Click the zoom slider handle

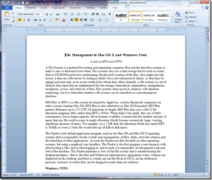192,175
